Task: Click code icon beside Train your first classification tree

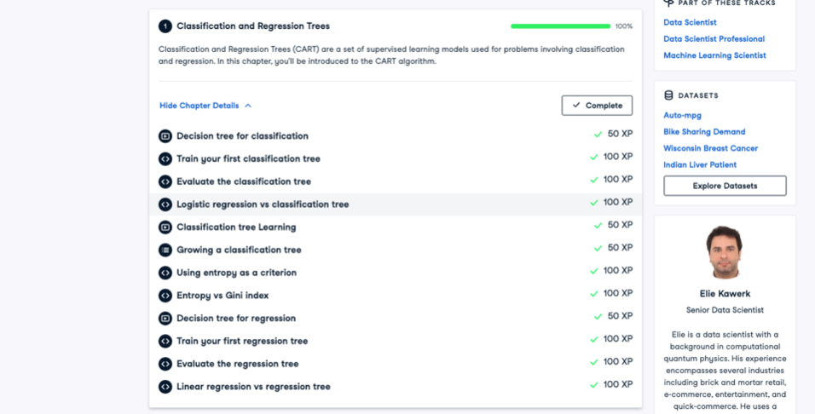Action: pos(165,159)
